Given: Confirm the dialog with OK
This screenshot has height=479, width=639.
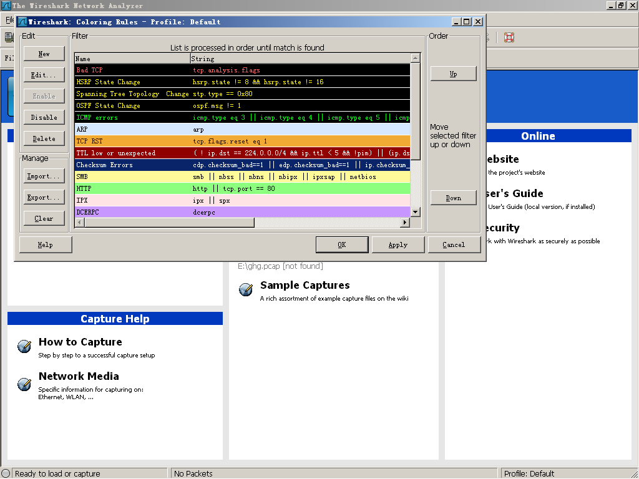Looking at the screenshot, I should coord(342,244).
